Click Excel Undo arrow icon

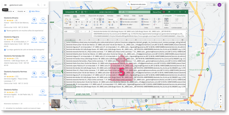85,12
